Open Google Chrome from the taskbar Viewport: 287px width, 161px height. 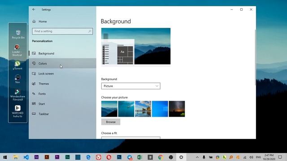pos(161,157)
